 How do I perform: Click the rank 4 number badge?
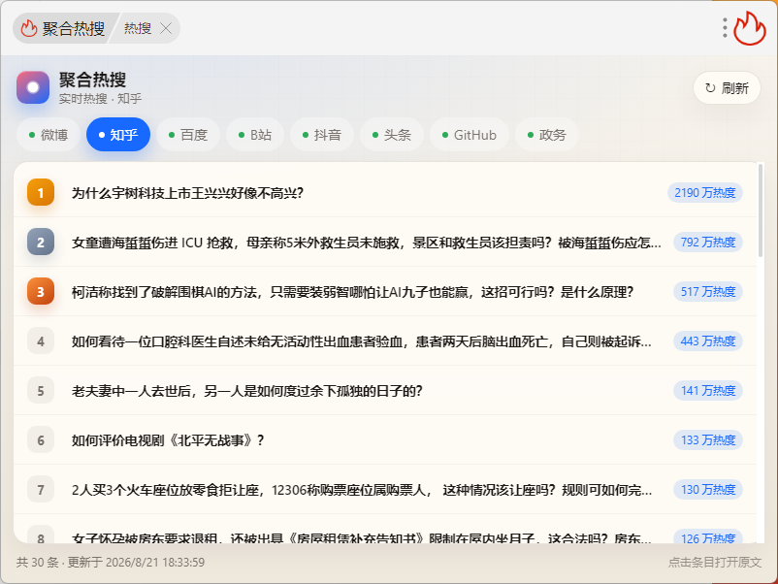tap(41, 341)
